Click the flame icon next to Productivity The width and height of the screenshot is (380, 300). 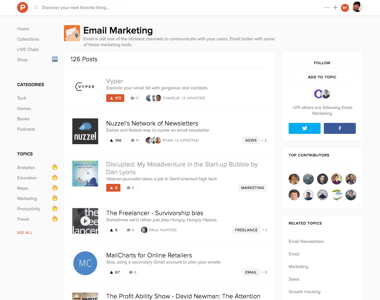pos(55,208)
